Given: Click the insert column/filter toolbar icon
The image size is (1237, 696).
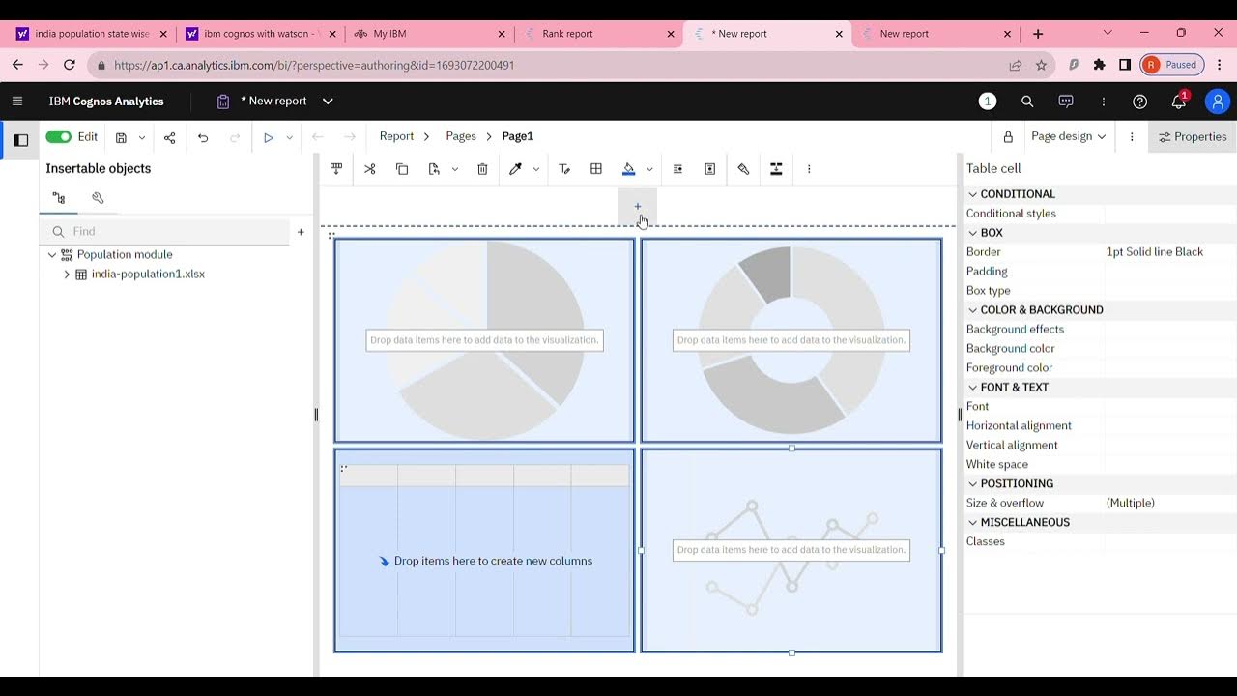Looking at the screenshot, I should (x=336, y=169).
